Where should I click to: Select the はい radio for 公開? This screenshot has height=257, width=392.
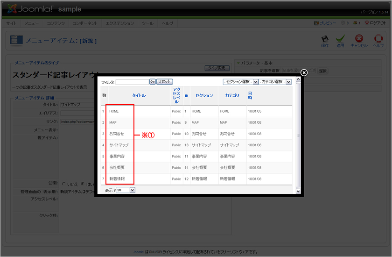[x=83, y=184]
